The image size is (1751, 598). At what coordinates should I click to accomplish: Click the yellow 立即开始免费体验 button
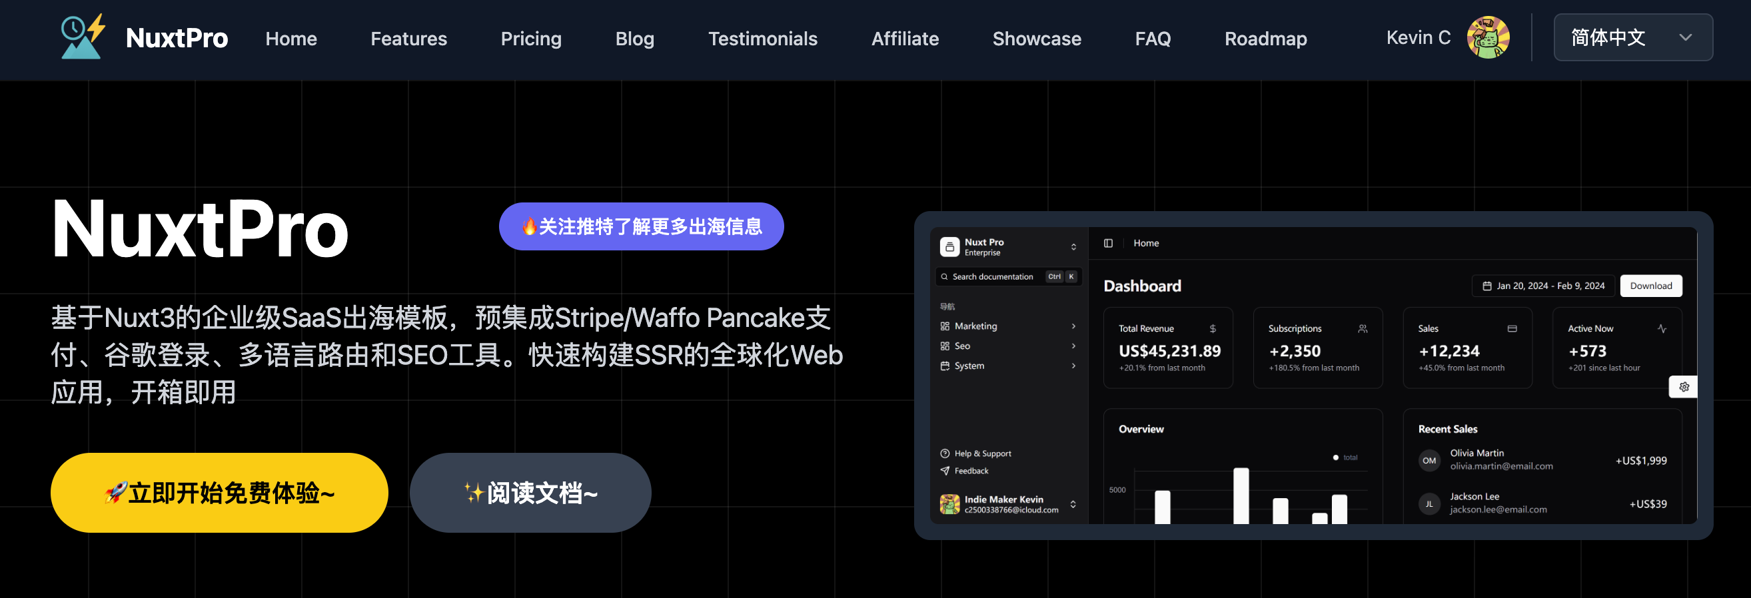[219, 493]
